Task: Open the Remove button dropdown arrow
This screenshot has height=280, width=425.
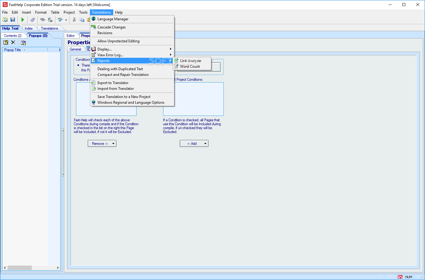Action: pos(114,144)
